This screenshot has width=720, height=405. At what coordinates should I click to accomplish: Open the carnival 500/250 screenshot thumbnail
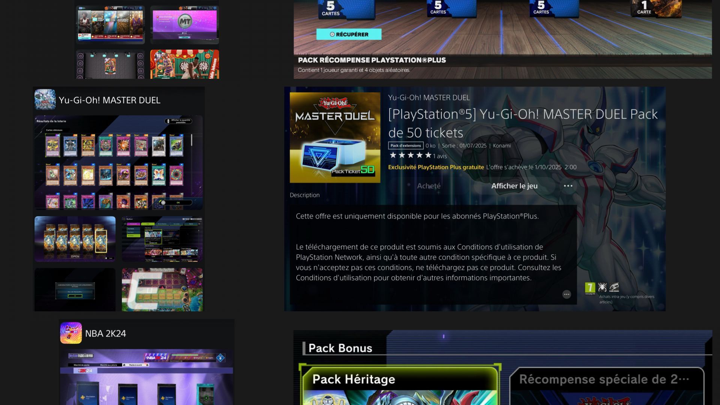pos(184,64)
